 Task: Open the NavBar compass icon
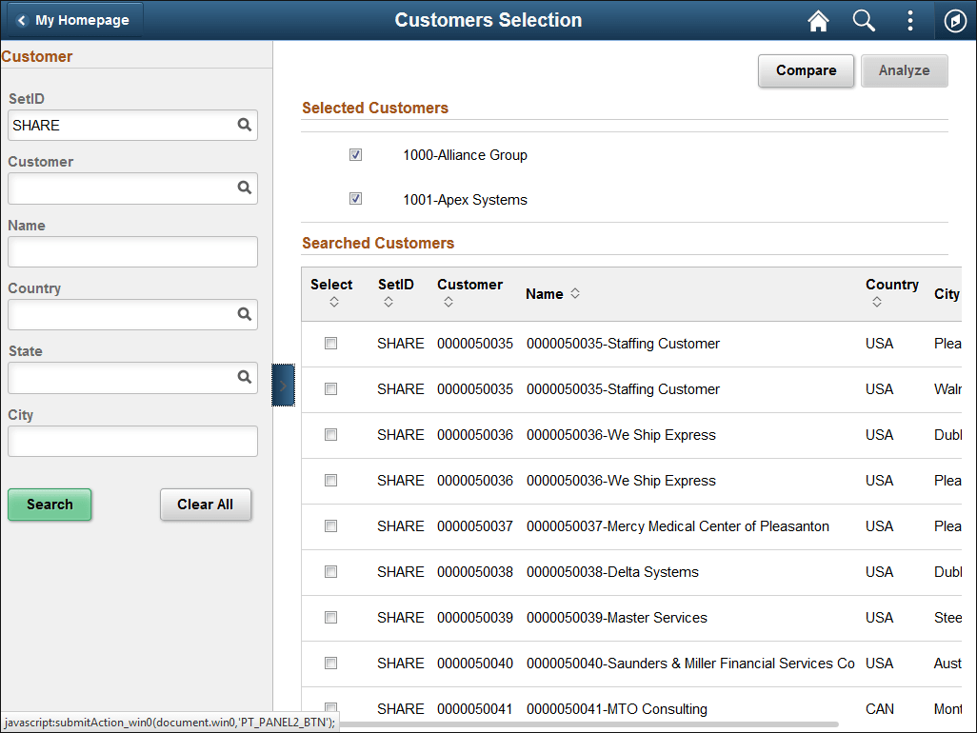coord(955,20)
